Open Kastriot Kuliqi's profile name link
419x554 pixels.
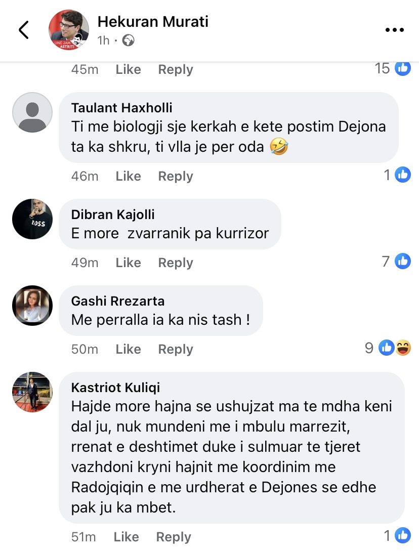(115, 388)
